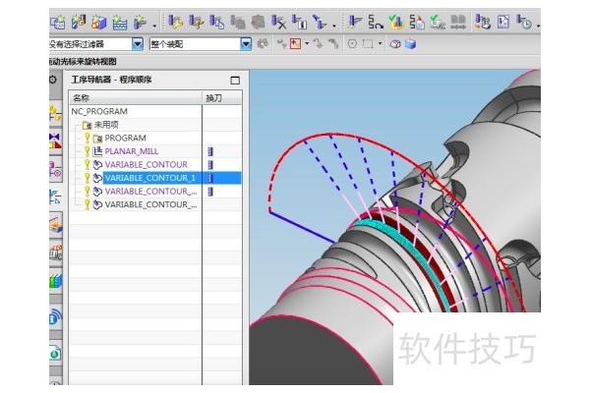Click the List Tool Path icon
590x393 pixels.
[417, 23]
